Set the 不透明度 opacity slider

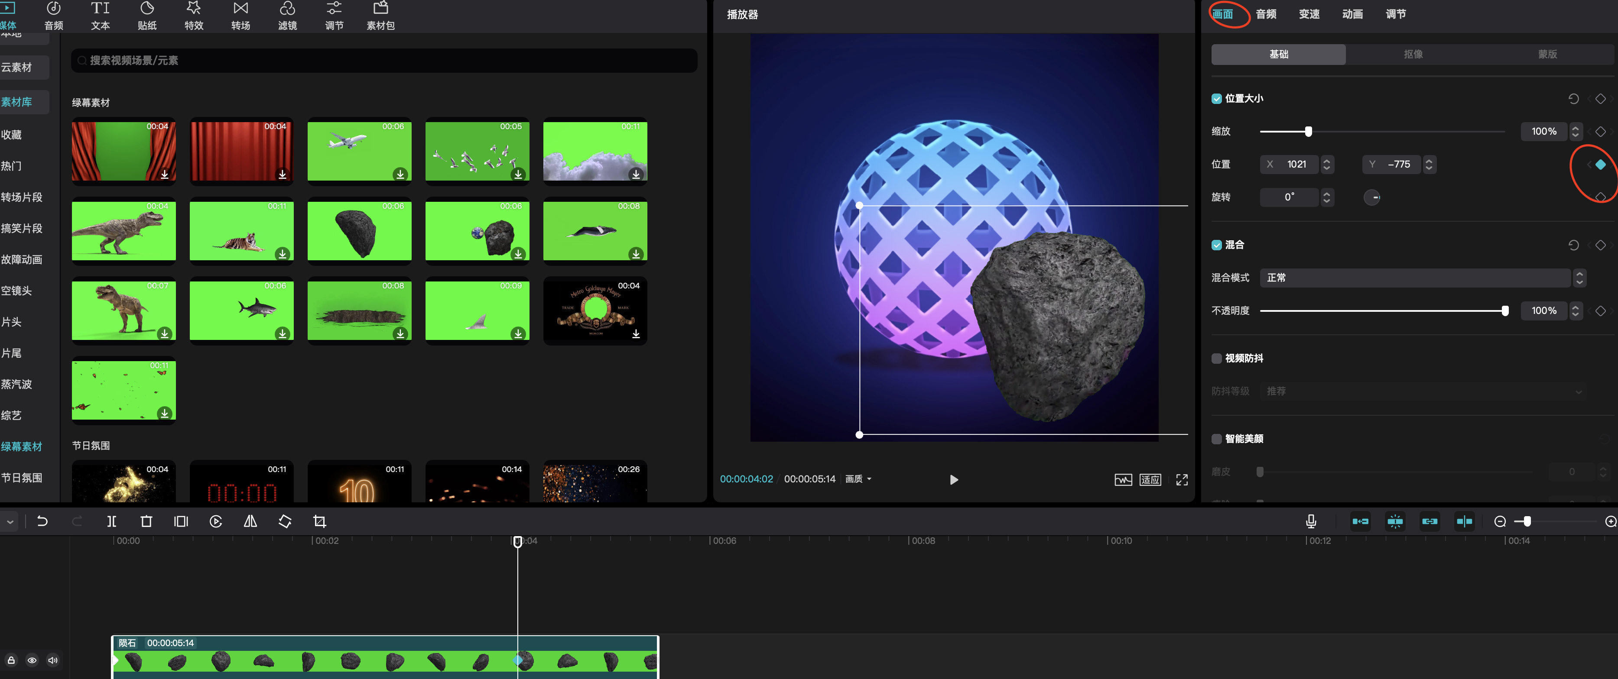click(x=1382, y=310)
